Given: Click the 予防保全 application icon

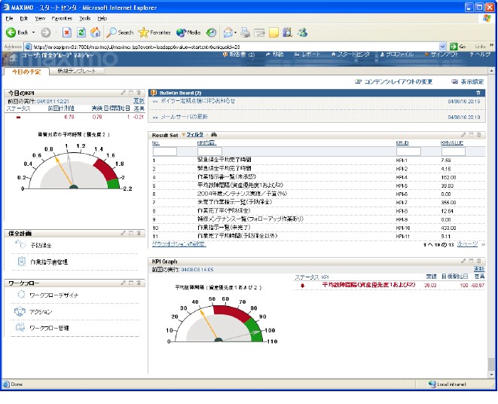Looking at the screenshot, I should point(21,246).
